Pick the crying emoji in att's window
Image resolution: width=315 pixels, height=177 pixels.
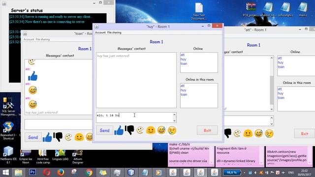pyautogui.click(x=269, y=133)
